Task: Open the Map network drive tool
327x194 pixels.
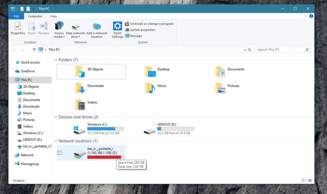Action: click(x=75, y=27)
